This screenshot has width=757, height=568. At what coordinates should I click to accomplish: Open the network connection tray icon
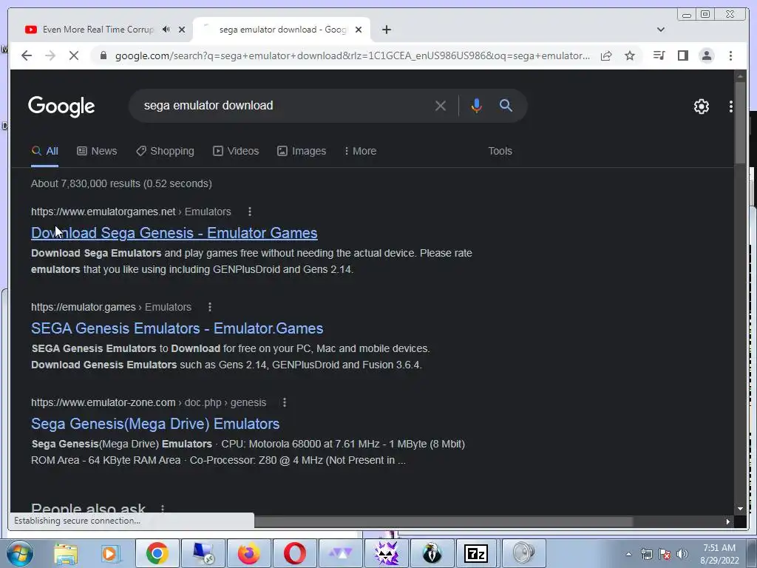646,554
